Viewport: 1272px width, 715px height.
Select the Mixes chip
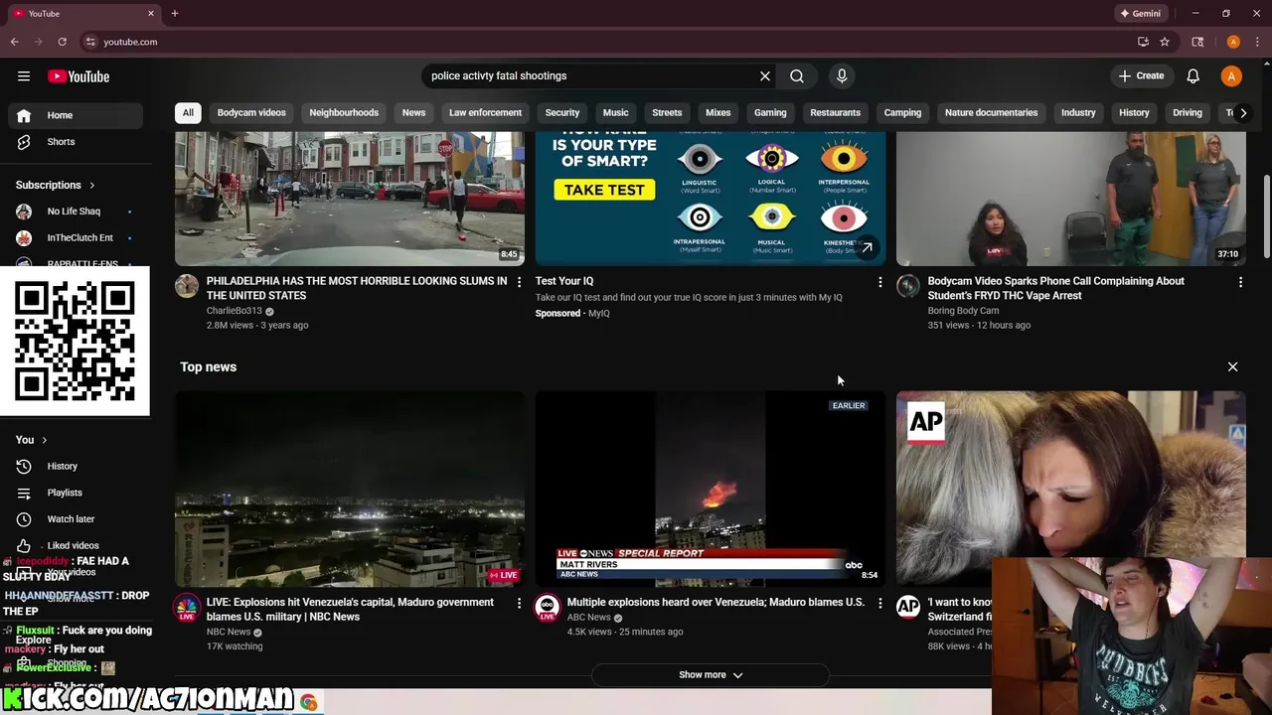click(717, 113)
